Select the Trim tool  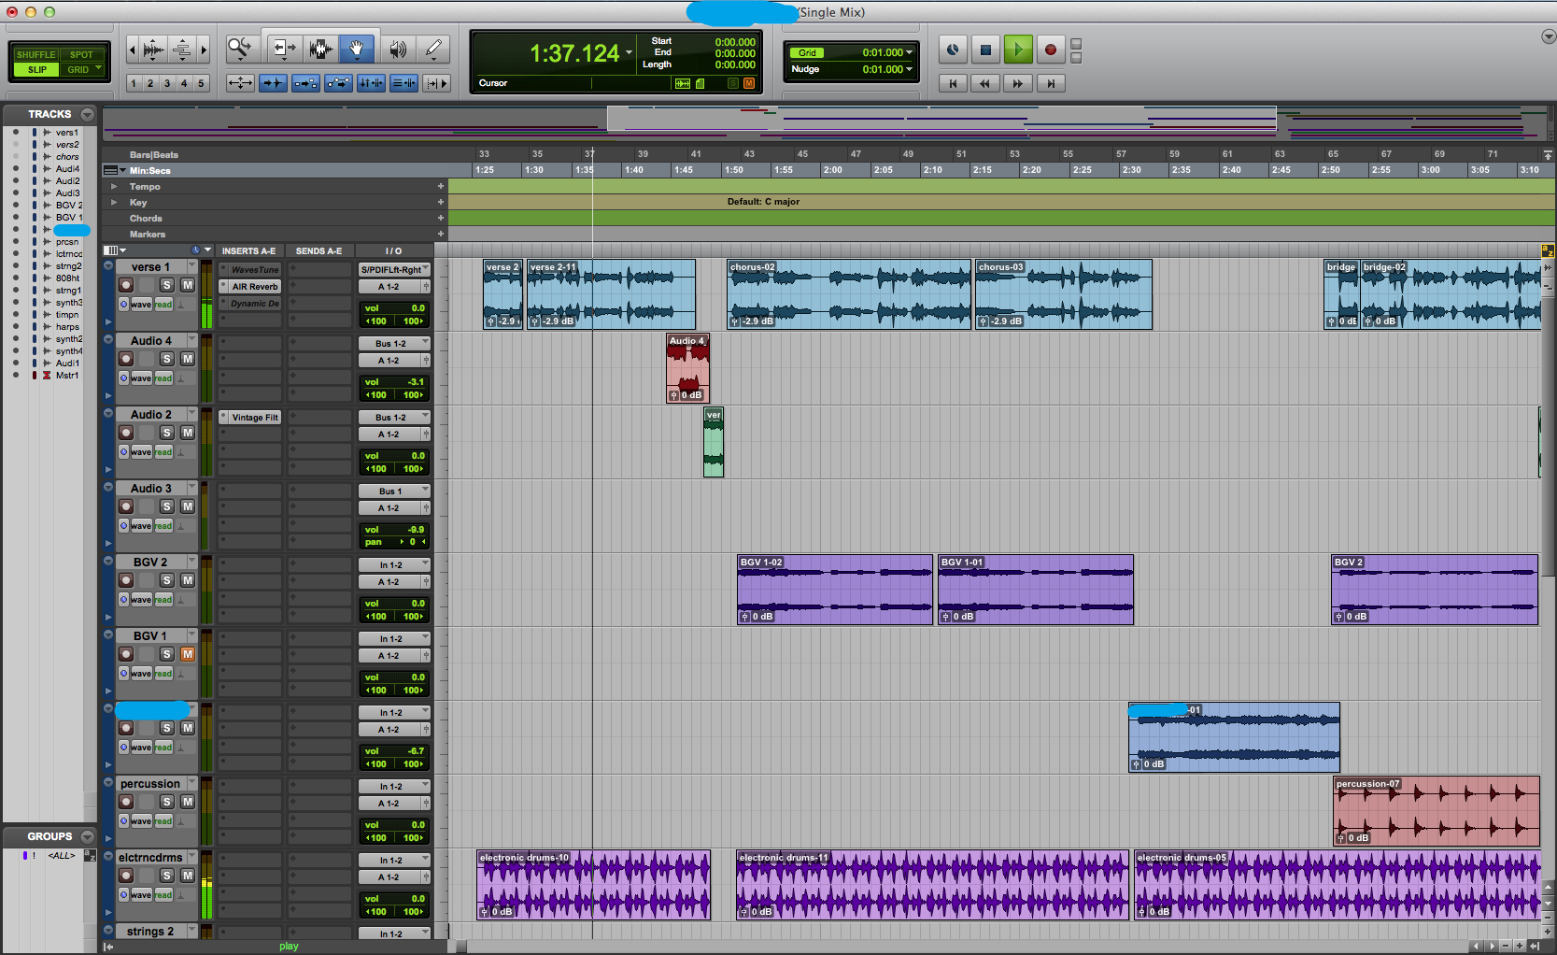pyautogui.click(x=283, y=49)
